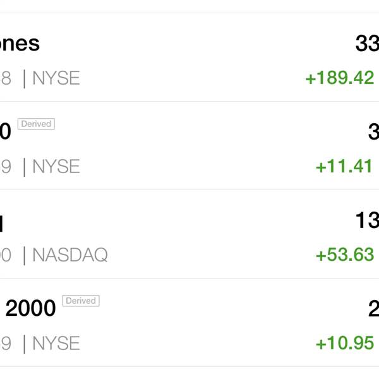Click the price starting with 3 in second row

(x=373, y=132)
